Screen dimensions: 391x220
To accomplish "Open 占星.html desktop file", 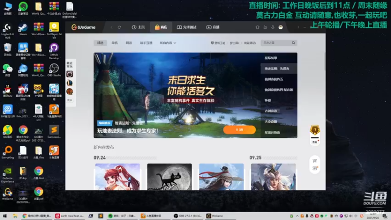I will [x=39, y=173].
